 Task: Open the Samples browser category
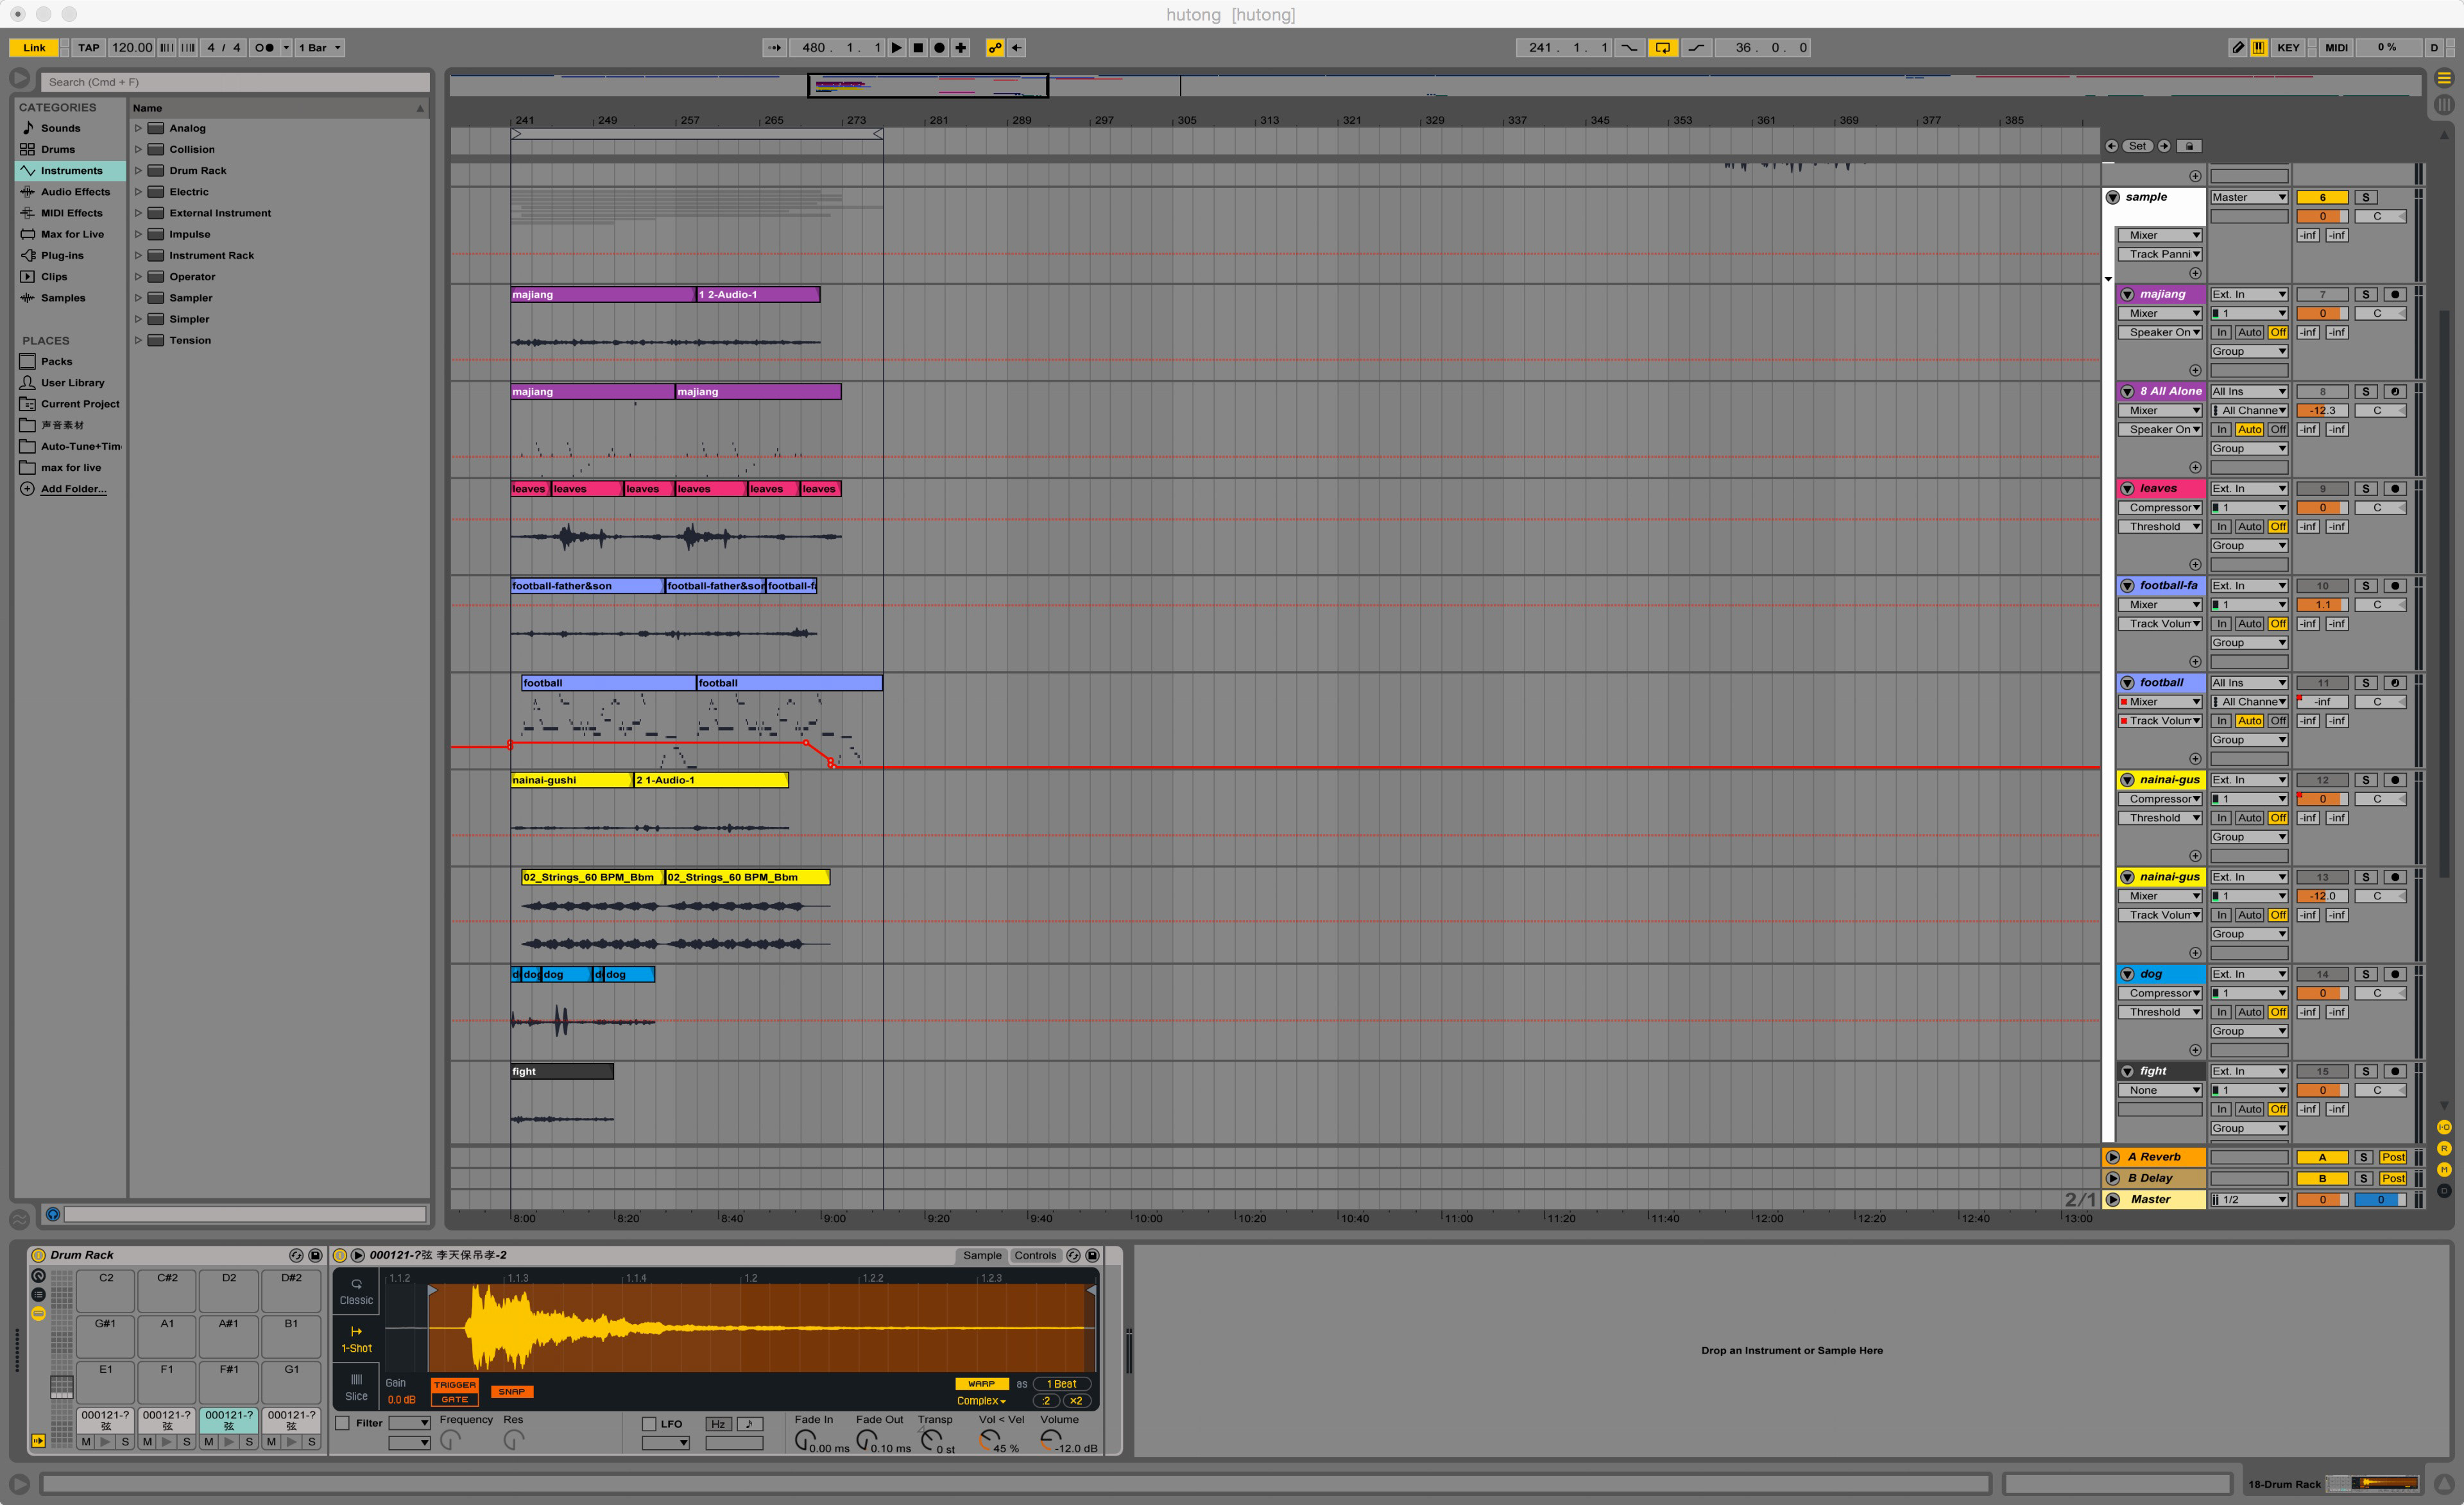click(63, 298)
